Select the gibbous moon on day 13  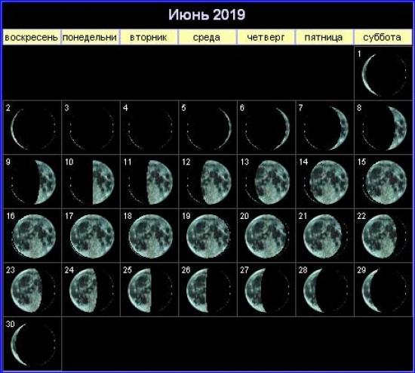(x=268, y=182)
